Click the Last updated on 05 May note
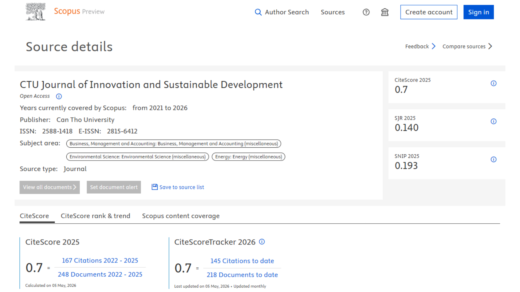This screenshot has height=292, width=520. tap(220, 286)
